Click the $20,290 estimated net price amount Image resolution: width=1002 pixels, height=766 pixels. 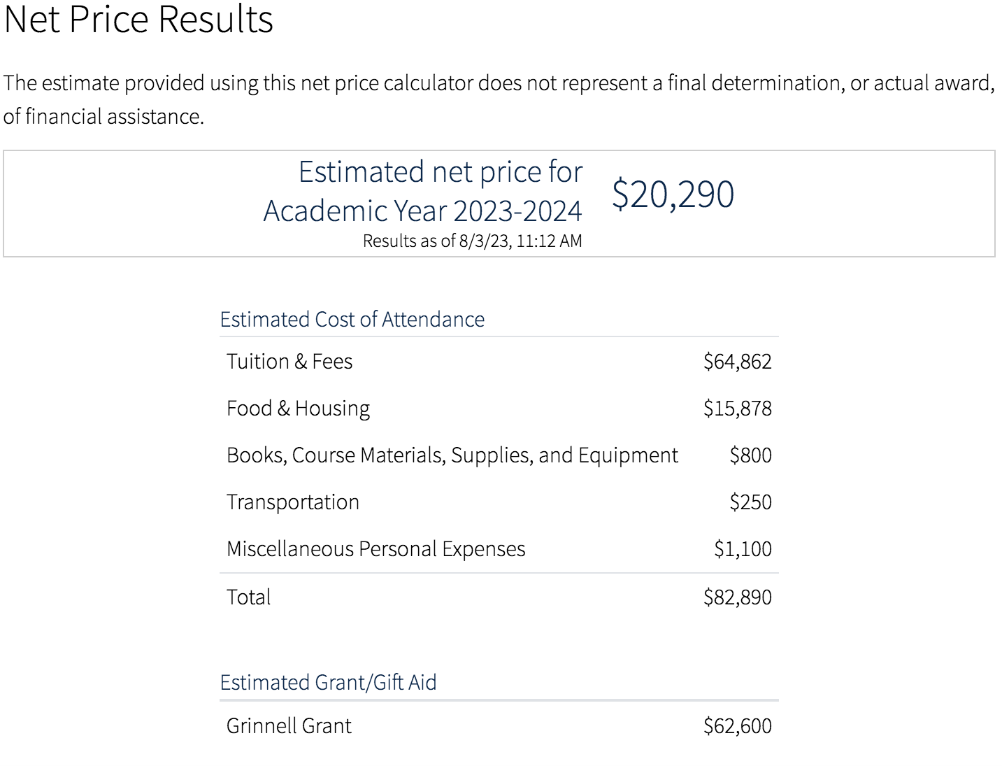click(x=673, y=194)
